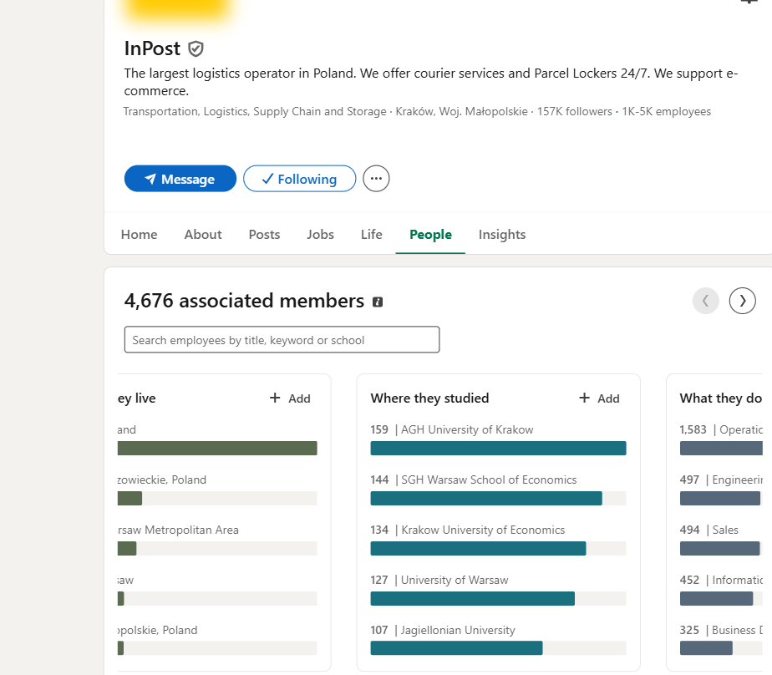Send a message with the Message button
The image size is (772, 675).
180,178
